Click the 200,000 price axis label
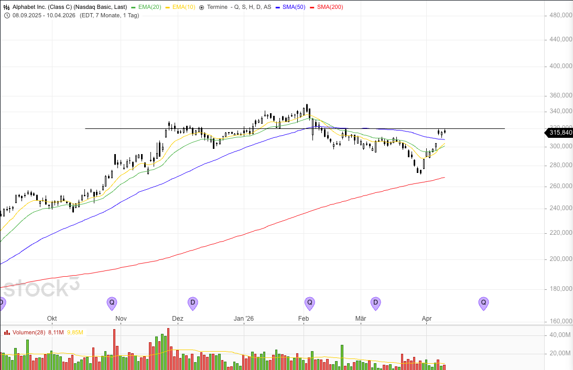573x370 pixels. [560, 259]
